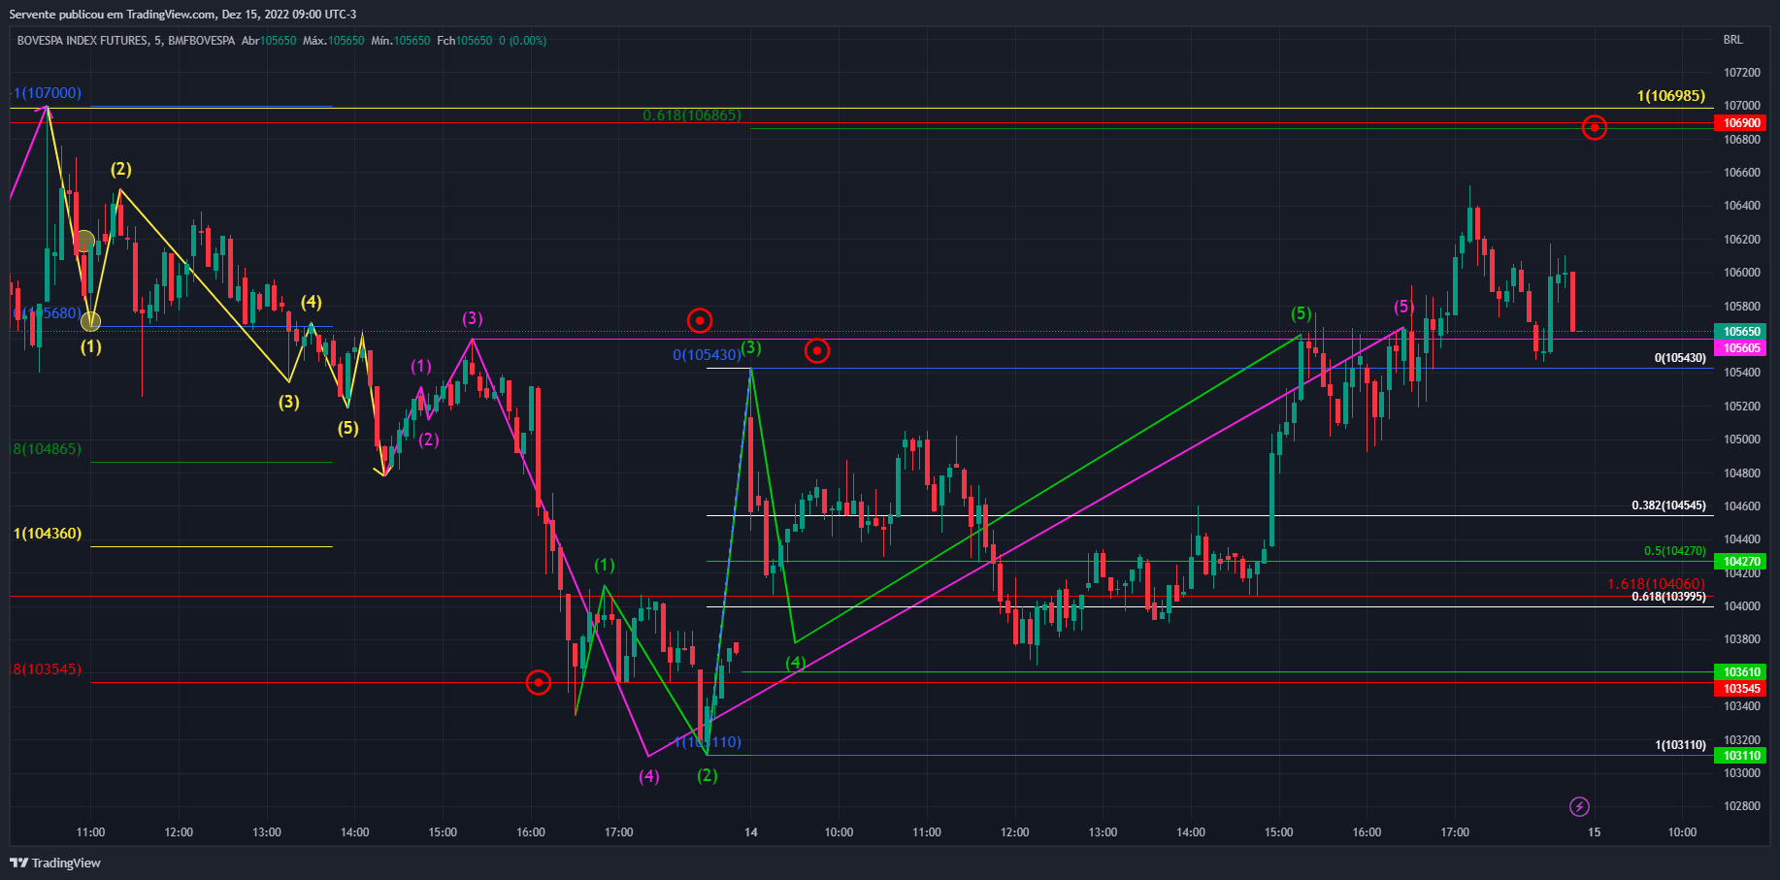The width and height of the screenshot is (1780, 880).
Task: Click the date 15 on time axis
Action: (1594, 831)
